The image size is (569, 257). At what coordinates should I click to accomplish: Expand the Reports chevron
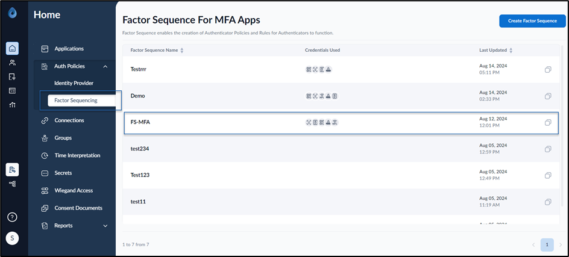tap(105, 226)
